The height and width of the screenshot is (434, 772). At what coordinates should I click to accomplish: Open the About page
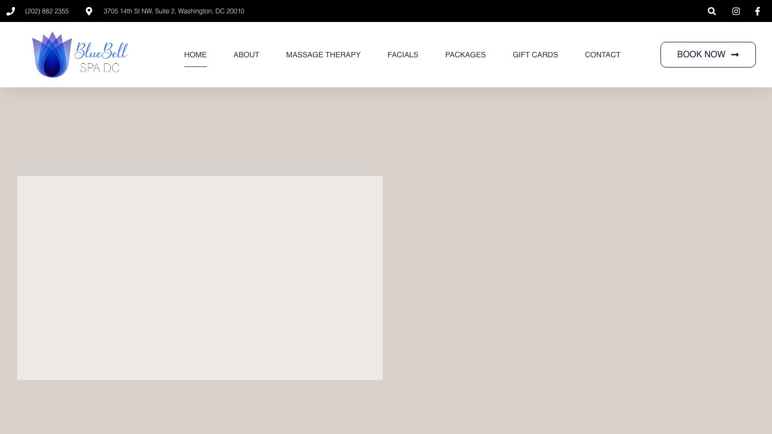[x=246, y=55]
